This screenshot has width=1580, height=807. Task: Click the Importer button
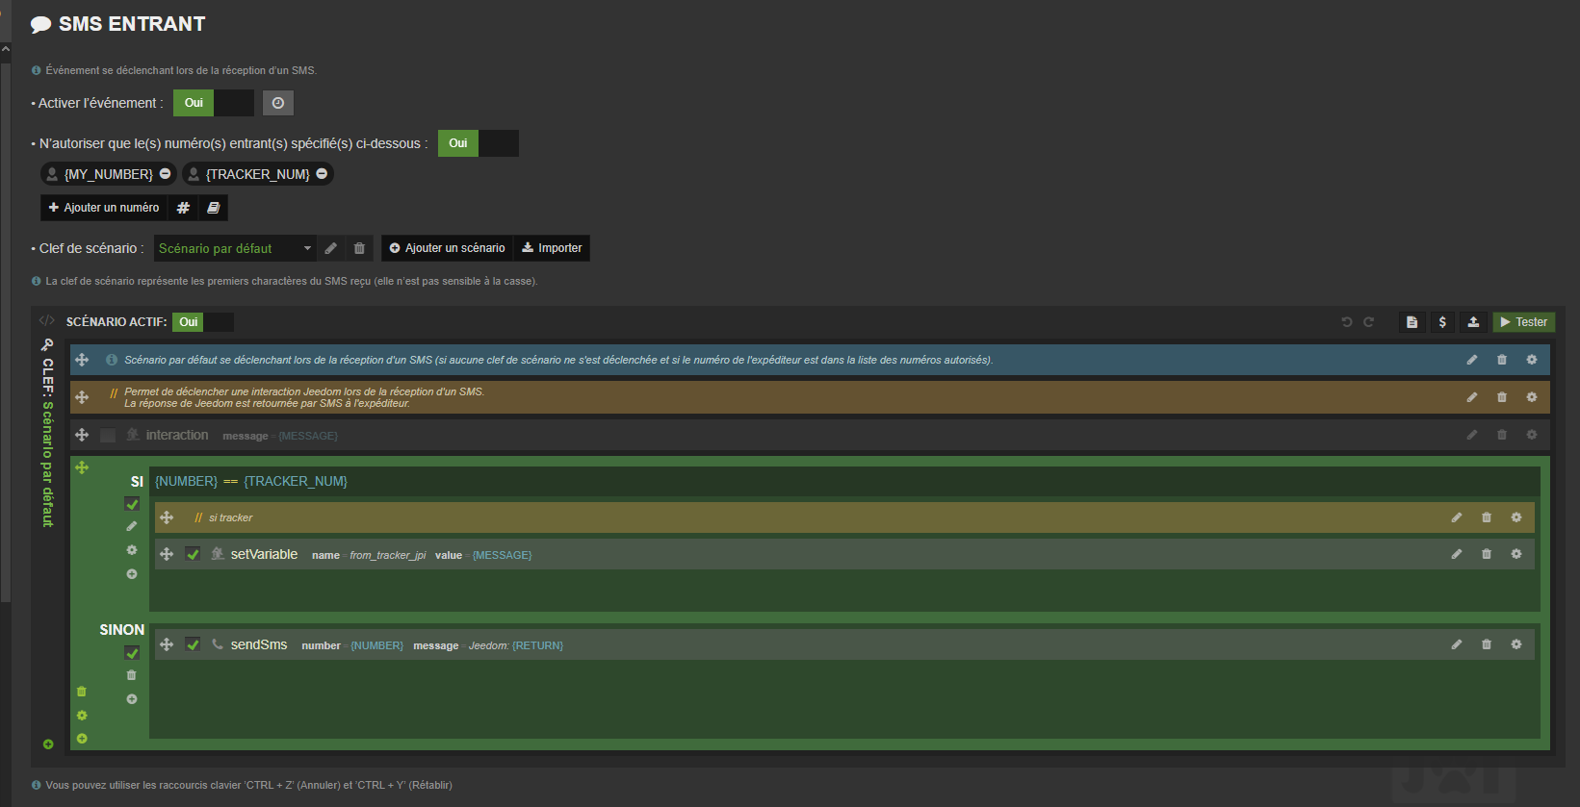(552, 248)
